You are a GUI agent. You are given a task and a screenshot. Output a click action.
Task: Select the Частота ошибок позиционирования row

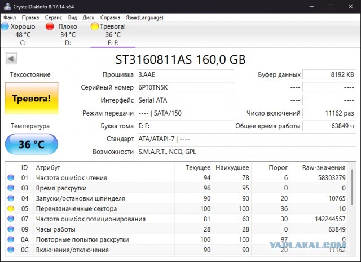pos(177,219)
